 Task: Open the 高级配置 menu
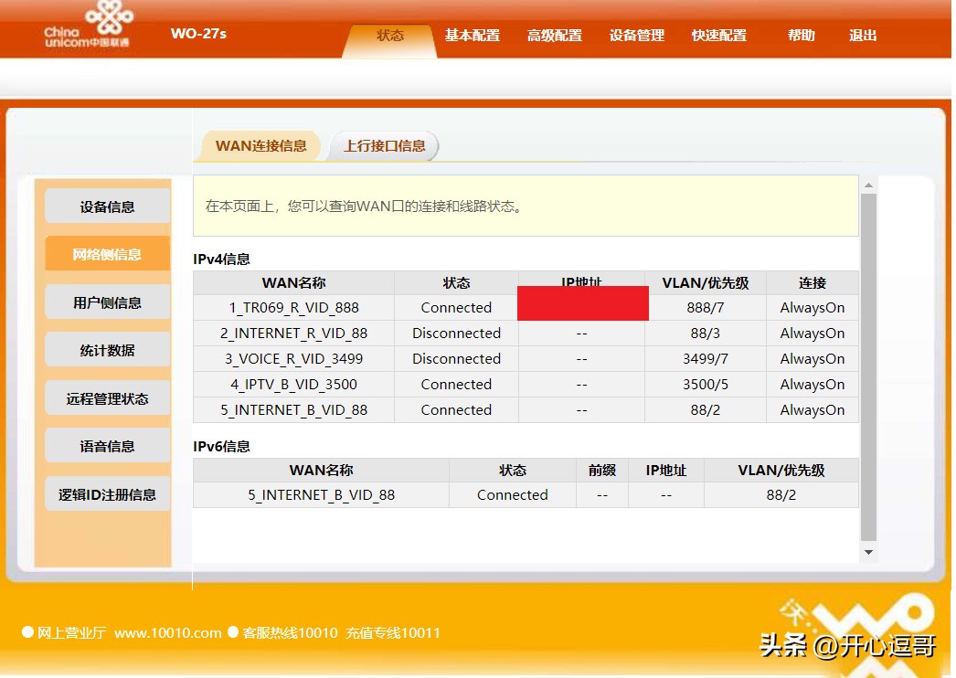tap(554, 35)
